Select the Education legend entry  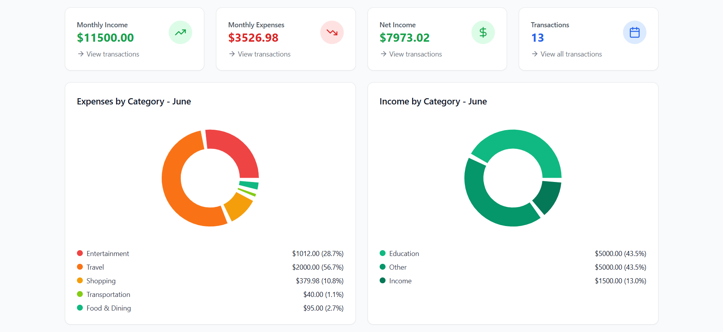[513, 253]
